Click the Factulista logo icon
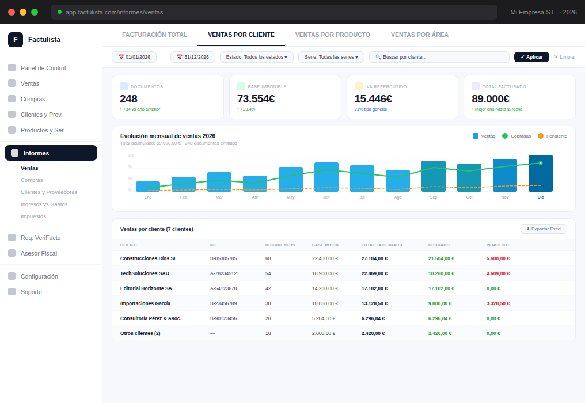Image resolution: width=585 pixels, height=403 pixels. [x=16, y=40]
